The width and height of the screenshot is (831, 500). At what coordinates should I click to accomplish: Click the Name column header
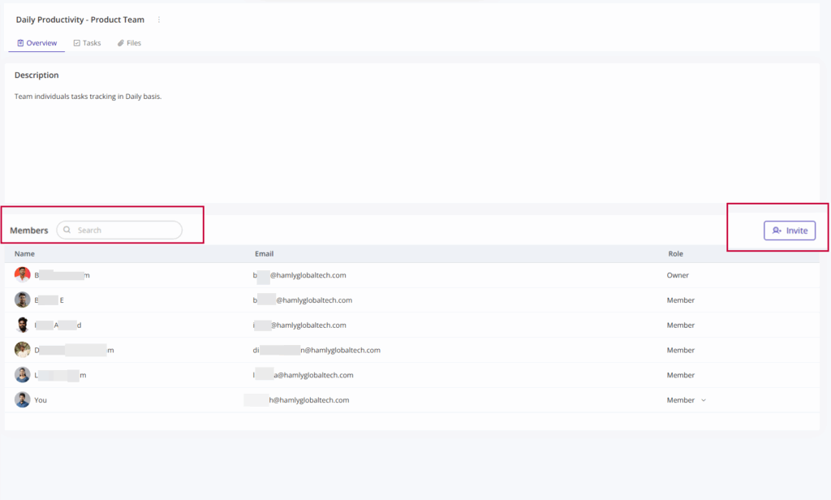pos(24,254)
